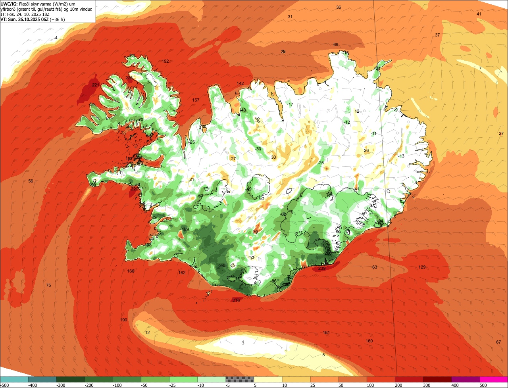Click the map value '108' on Reykjanes peninsula
508x388 pixels.
tap(148, 245)
